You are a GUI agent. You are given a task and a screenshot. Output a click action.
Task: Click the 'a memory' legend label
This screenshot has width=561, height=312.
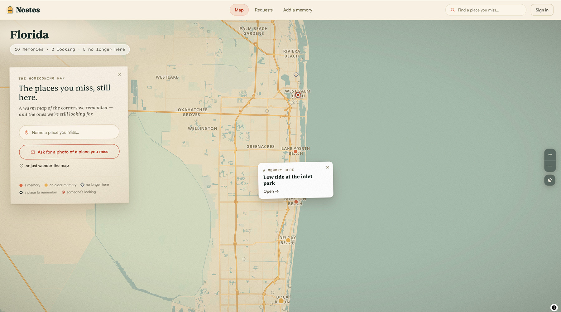[32, 185]
